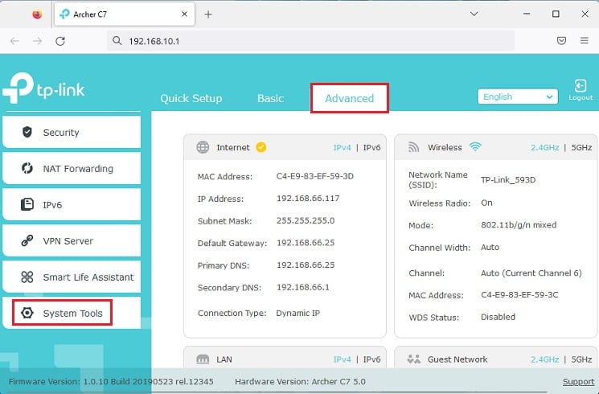The width and height of the screenshot is (599, 394).
Task: Click Hardware Version Archer C7 5.0
Action: point(300,381)
